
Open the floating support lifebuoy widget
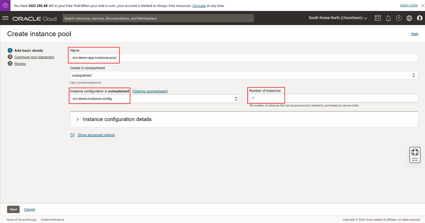[x=415, y=152]
